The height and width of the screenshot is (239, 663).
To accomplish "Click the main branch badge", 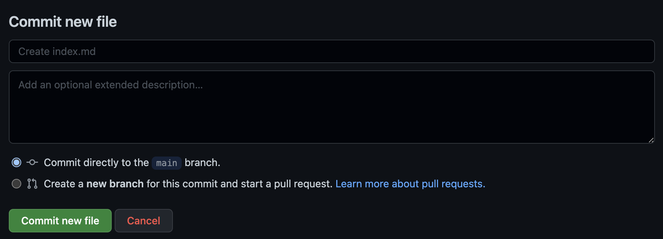I will point(166,163).
